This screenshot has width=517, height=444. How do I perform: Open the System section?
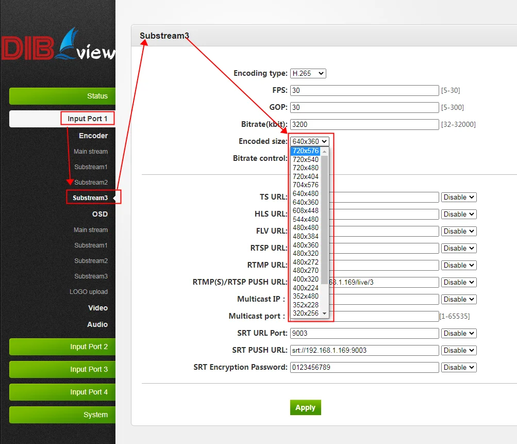tap(62, 415)
